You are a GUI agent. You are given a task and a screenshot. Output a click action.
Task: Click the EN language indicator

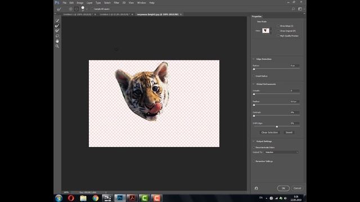pos(261,198)
